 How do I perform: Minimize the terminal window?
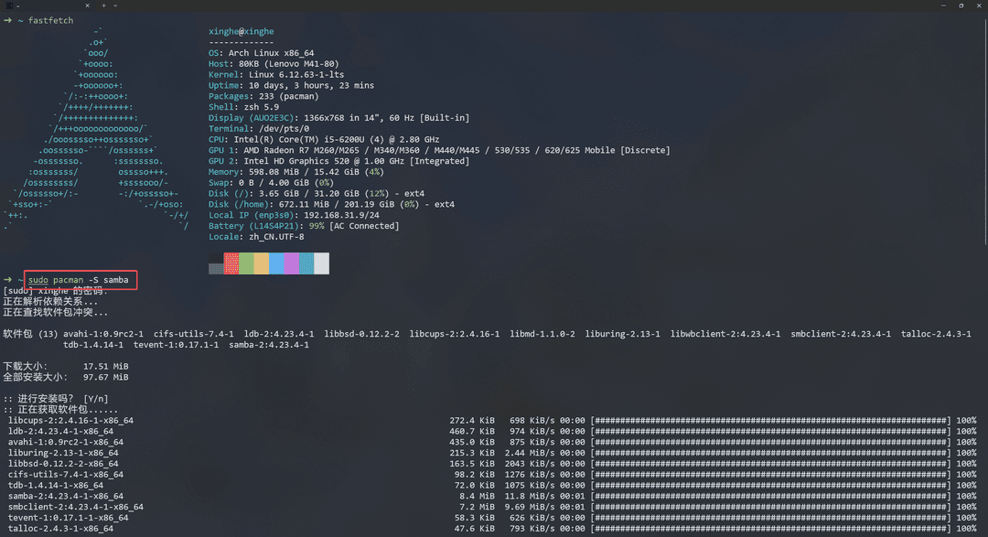(943, 5)
